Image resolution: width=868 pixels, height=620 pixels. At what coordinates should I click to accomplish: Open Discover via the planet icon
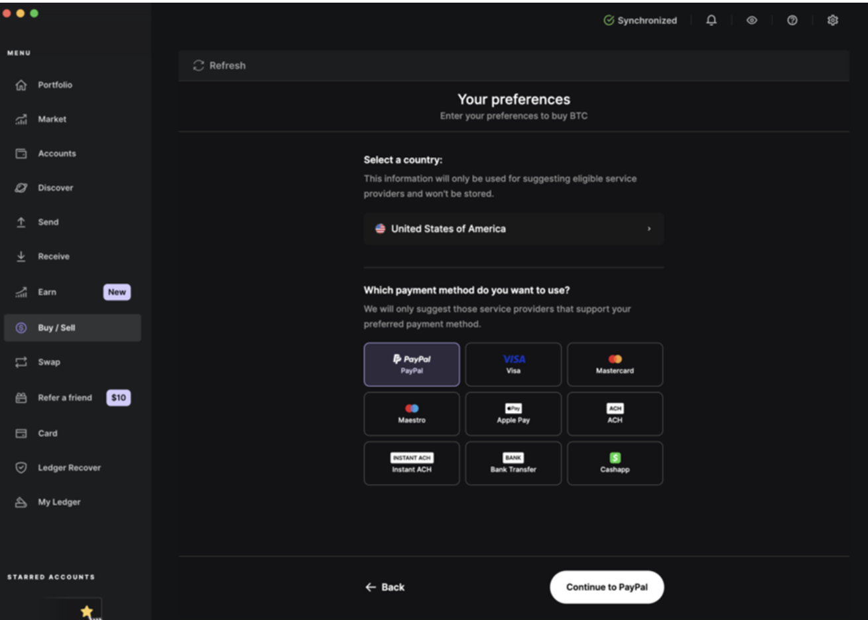(21, 188)
